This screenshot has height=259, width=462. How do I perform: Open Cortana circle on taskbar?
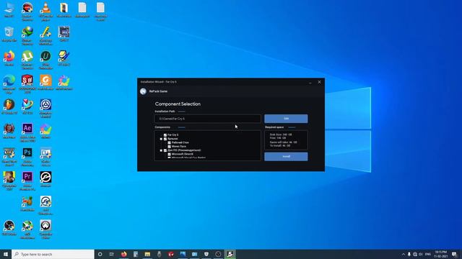click(x=100, y=254)
